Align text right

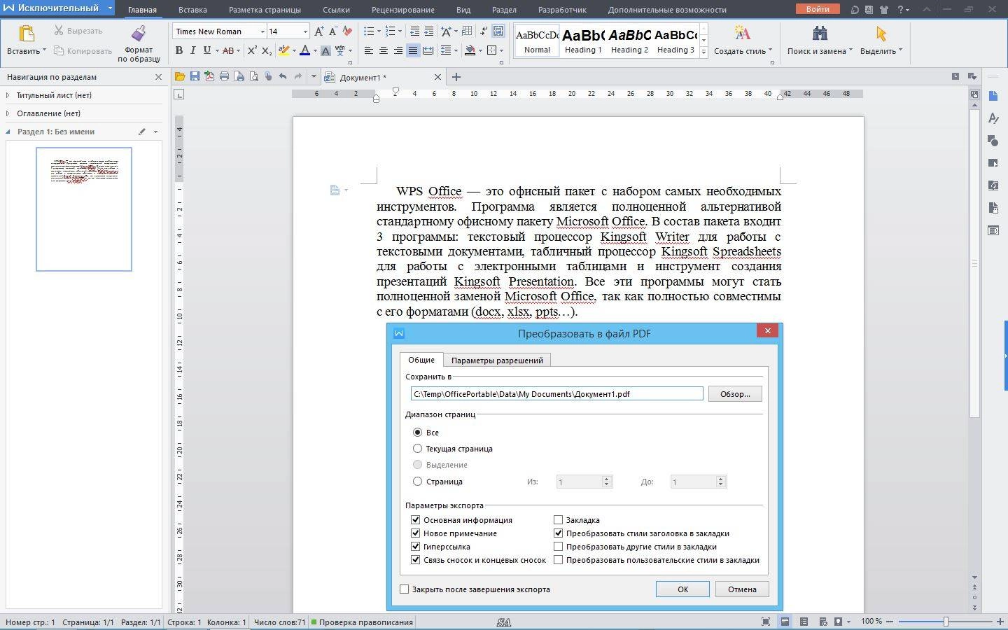(398, 50)
